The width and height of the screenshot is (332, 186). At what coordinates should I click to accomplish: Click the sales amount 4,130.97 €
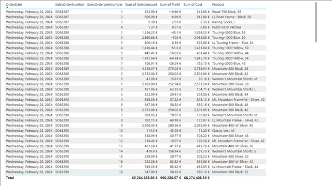point(150,69)
